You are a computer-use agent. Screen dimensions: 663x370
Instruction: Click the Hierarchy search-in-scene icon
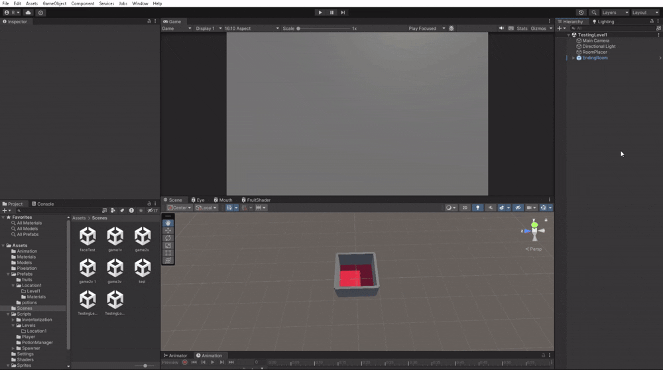coord(658,29)
